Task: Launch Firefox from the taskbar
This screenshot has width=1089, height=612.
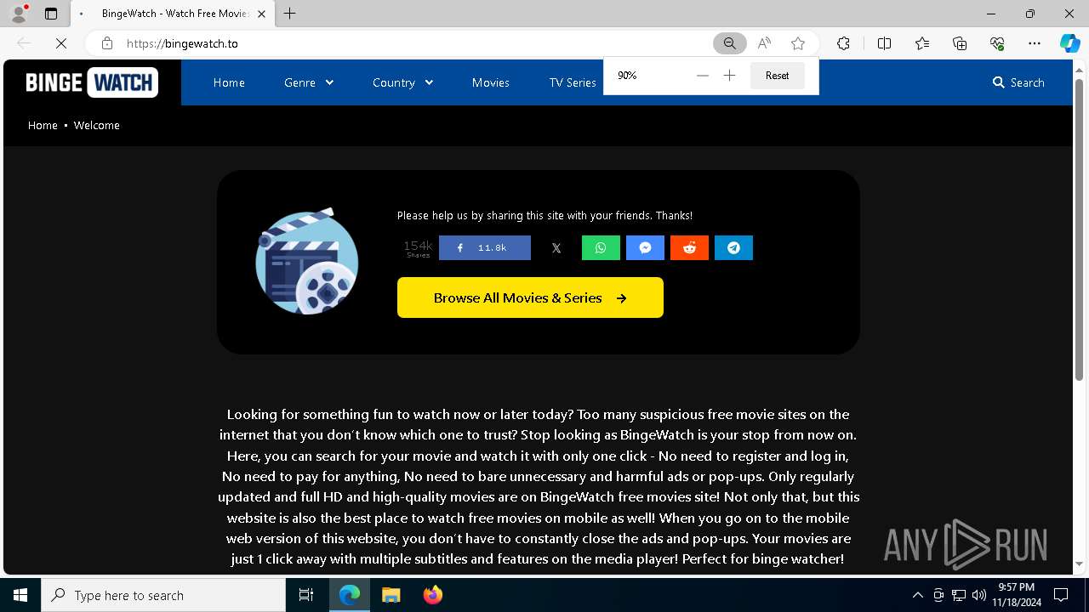Action: [x=433, y=595]
